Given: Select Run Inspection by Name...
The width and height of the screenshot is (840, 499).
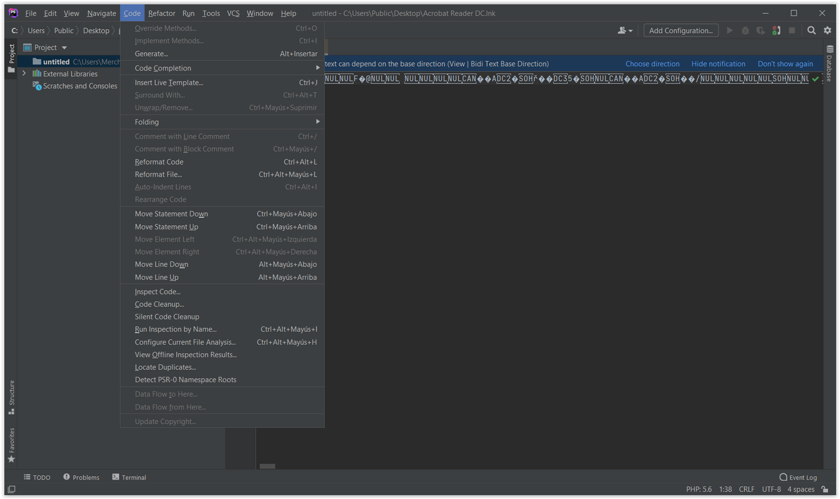Looking at the screenshot, I should coord(222,329).
